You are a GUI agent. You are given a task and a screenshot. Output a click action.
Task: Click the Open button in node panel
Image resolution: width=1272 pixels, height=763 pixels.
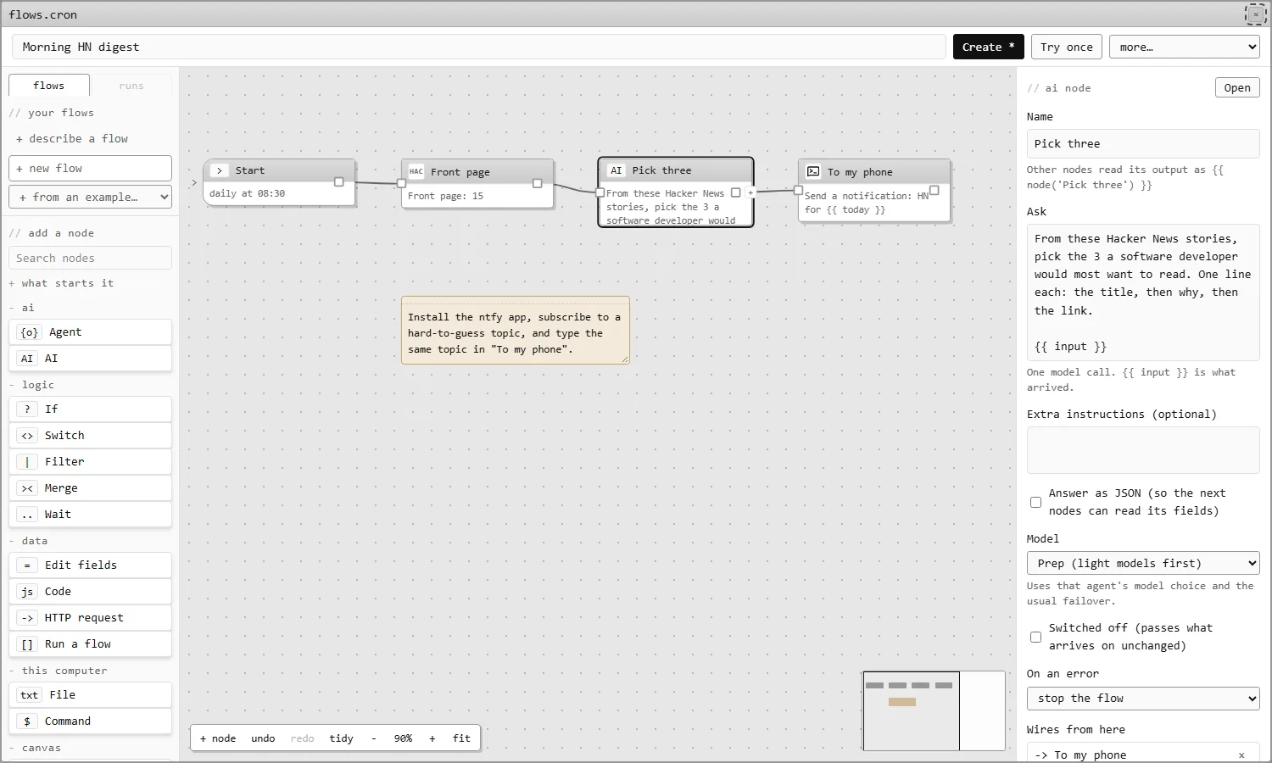pyautogui.click(x=1237, y=87)
